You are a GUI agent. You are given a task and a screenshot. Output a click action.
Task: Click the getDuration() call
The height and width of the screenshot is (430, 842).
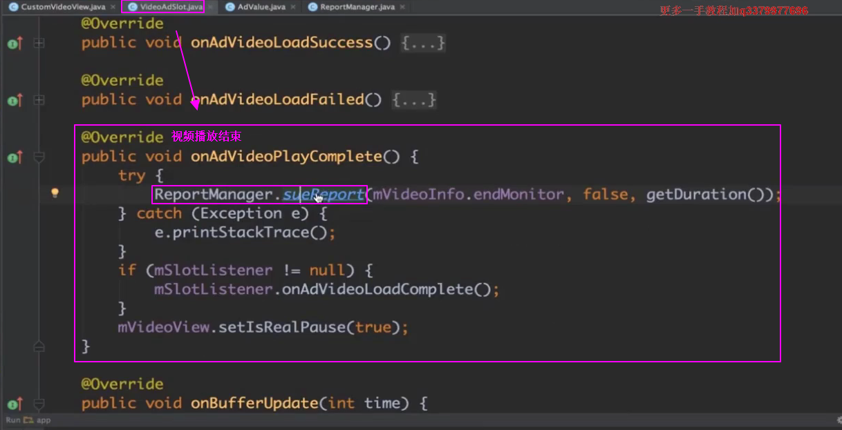705,195
